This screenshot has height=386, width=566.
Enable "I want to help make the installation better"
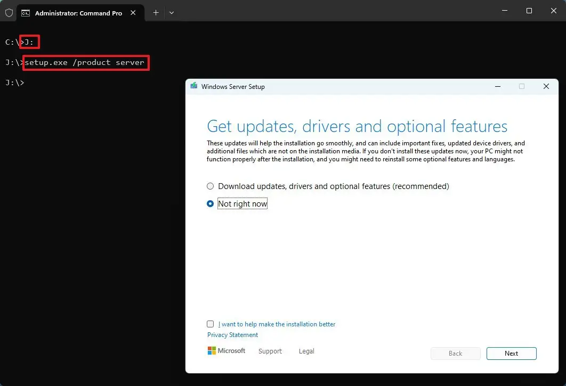coord(210,324)
